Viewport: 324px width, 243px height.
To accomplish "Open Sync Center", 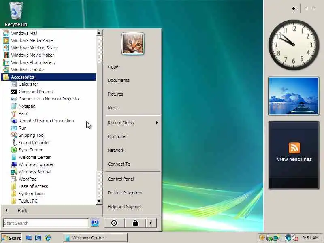I will [27, 150].
